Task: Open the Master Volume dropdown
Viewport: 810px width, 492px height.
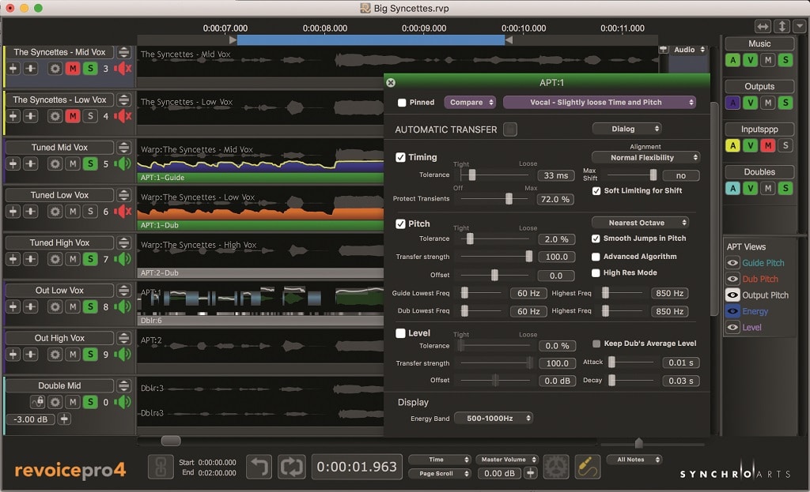Action: (507, 459)
